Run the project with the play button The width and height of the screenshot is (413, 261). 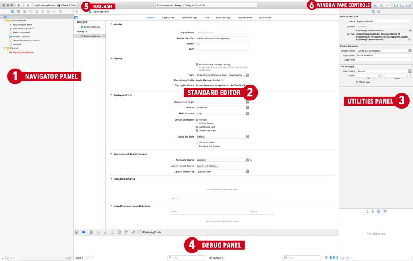click(19, 5)
